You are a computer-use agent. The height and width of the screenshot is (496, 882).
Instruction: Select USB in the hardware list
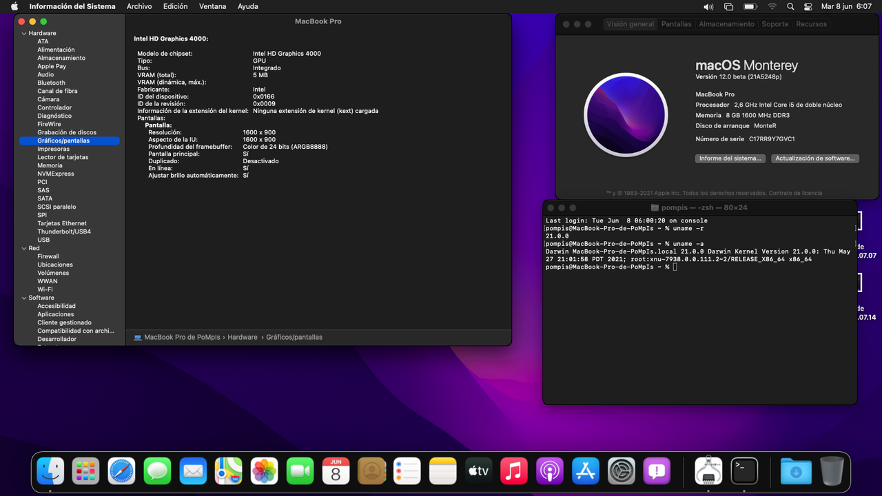click(43, 240)
